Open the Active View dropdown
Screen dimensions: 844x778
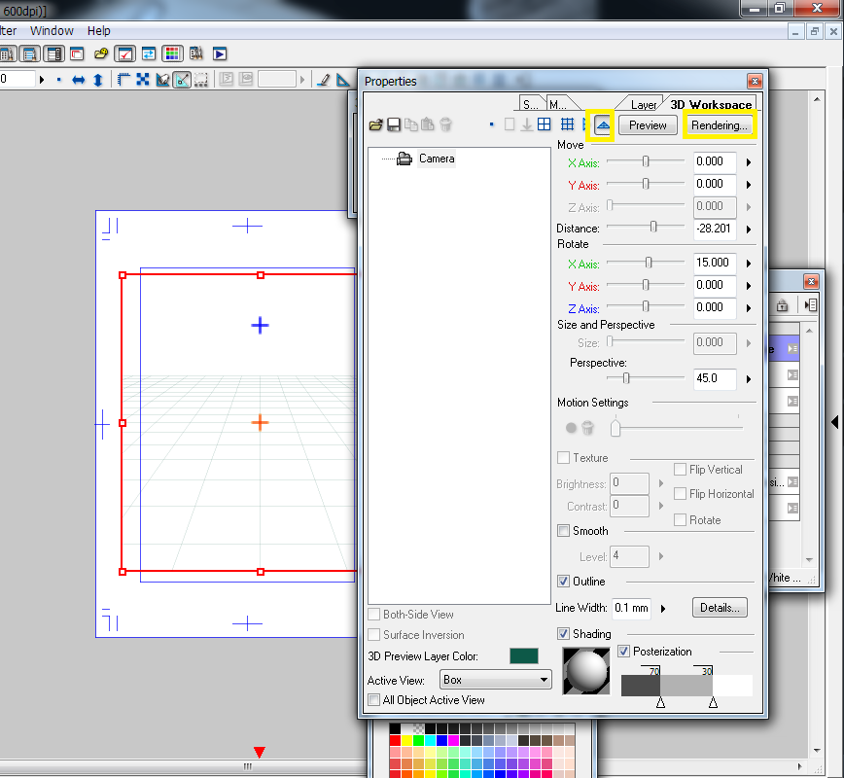click(496, 681)
